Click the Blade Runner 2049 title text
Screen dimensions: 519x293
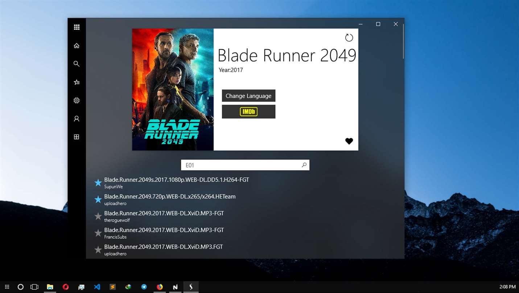287,55
